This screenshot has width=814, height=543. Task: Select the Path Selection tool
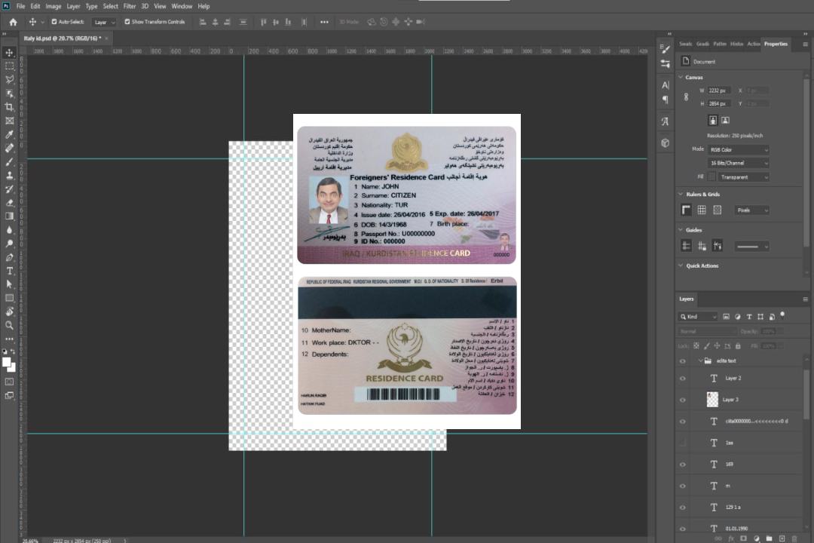coord(9,284)
